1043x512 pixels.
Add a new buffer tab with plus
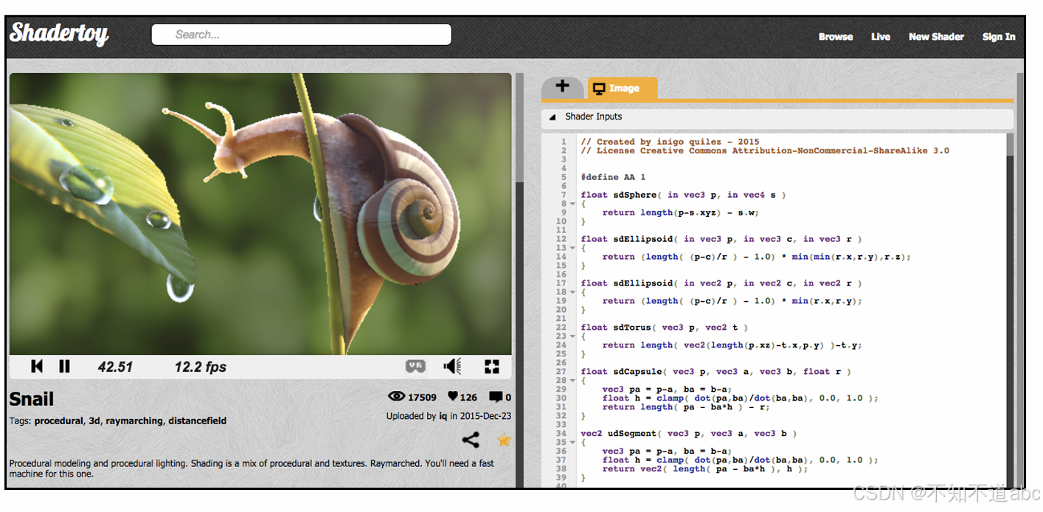click(x=562, y=87)
